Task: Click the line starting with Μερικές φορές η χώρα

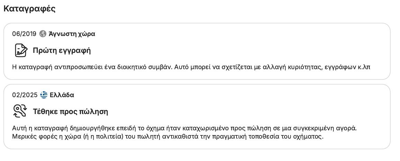Action: (x=168, y=136)
